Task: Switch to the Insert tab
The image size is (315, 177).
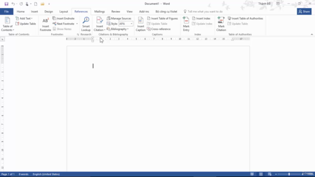Action: [34, 11]
